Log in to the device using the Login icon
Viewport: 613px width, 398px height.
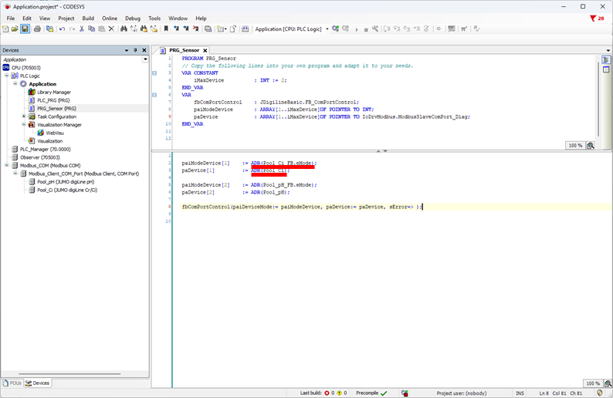click(335, 29)
